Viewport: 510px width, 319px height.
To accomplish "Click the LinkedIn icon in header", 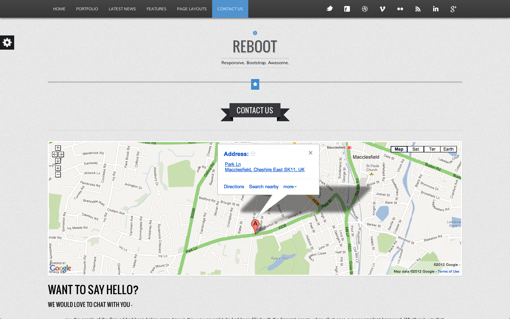I will (x=436, y=9).
